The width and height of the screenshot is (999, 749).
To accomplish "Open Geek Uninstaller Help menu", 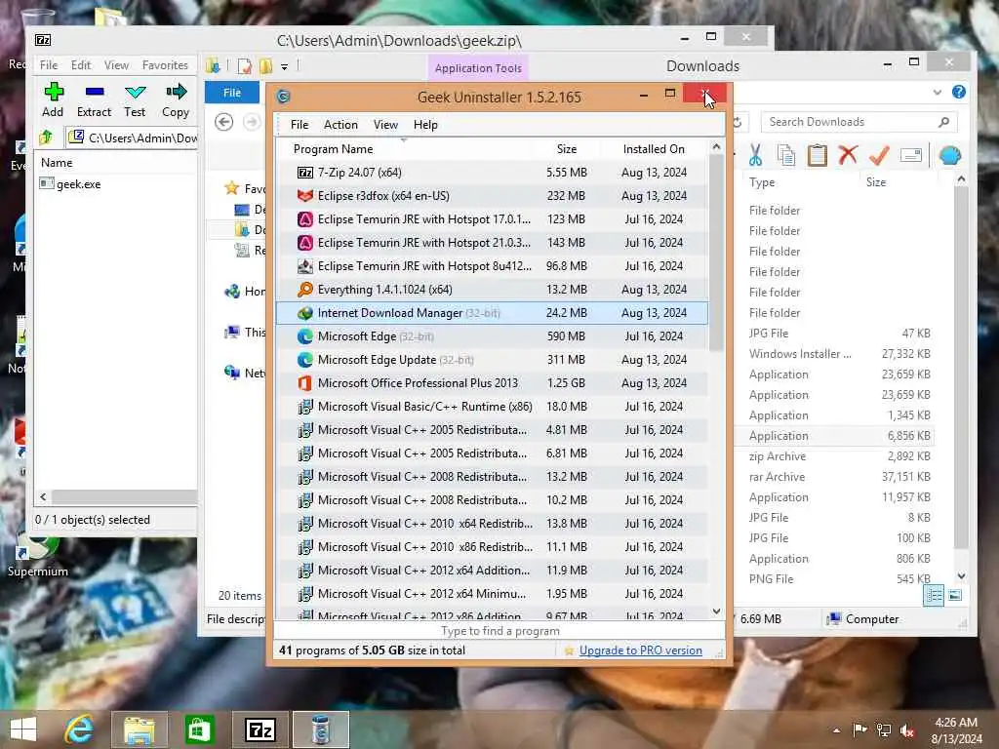I will 425,125.
